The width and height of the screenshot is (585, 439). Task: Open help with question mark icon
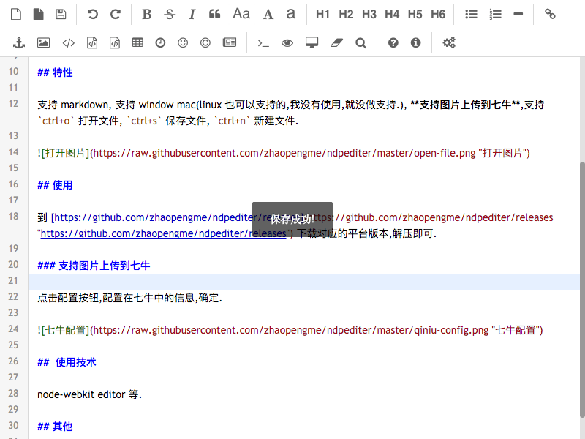point(393,43)
